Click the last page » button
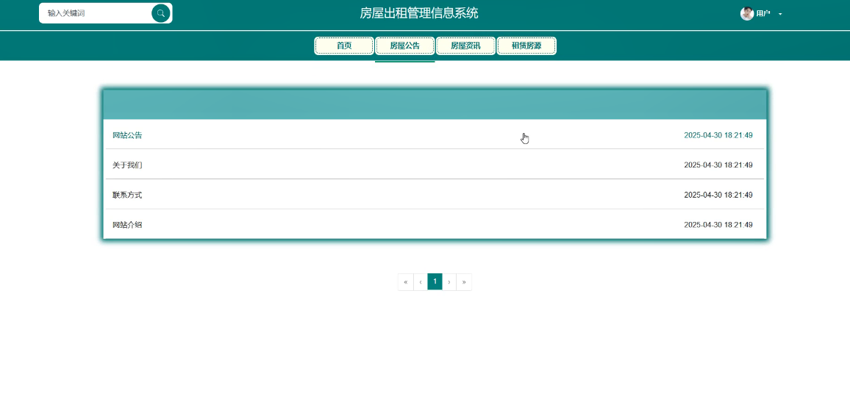The width and height of the screenshot is (850, 410). coord(464,281)
